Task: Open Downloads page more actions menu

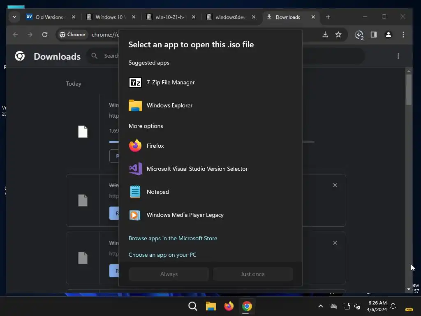Action: point(398,56)
